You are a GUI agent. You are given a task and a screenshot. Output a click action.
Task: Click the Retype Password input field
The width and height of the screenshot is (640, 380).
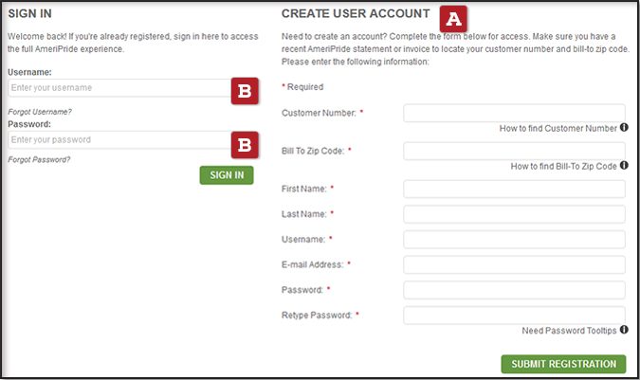514,315
